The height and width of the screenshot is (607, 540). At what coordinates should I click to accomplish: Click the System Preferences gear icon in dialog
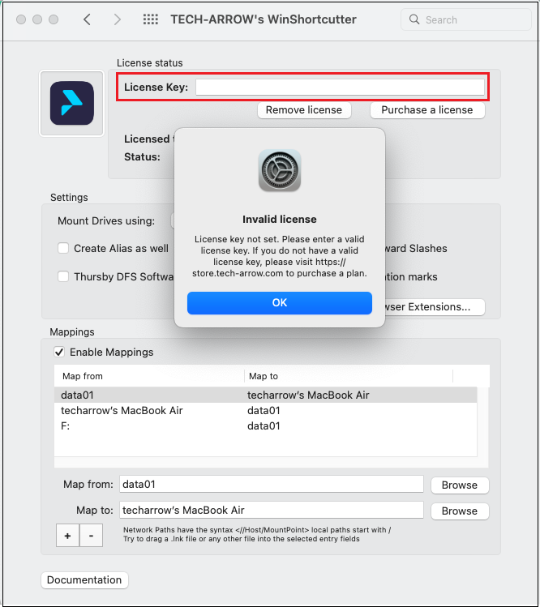(x=280, y=170)
